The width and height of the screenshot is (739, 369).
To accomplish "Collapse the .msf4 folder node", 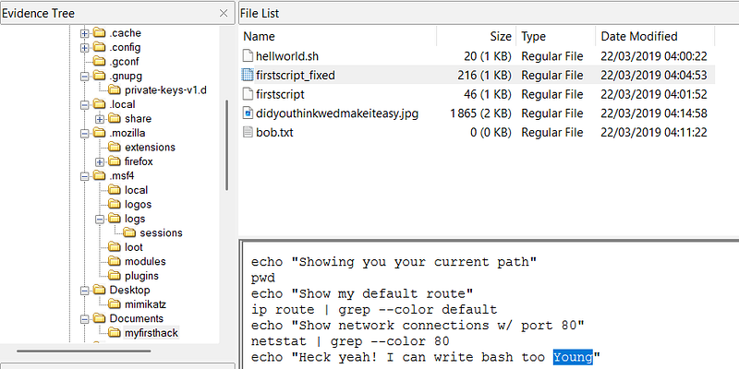I will (85, 176).
